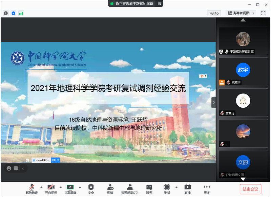The width and height of the screenshot is (271, 197).
Task: Start 直播 live streaming
Action: [x=187, y=189]
